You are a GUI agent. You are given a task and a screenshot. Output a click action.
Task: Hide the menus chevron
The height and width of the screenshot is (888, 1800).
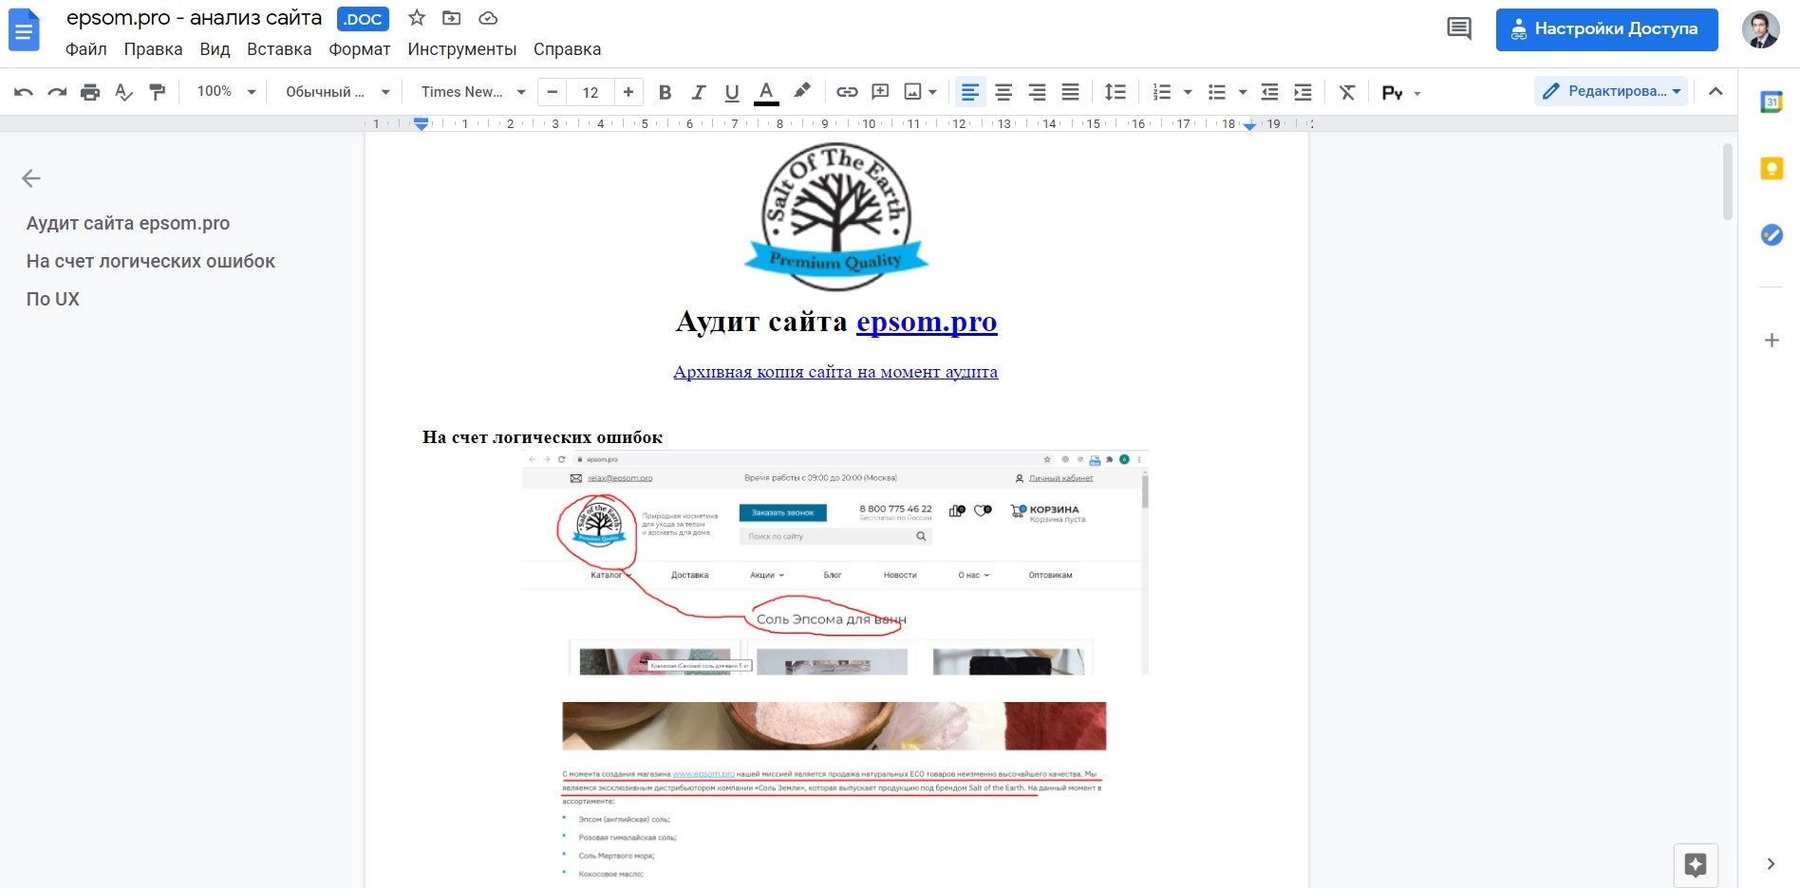coord(1716,92)
